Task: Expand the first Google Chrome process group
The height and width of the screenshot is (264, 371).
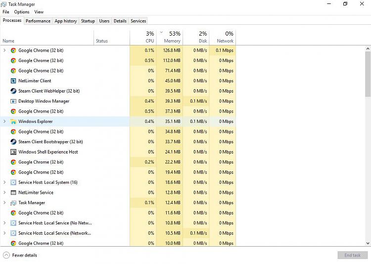Action: 4,50
